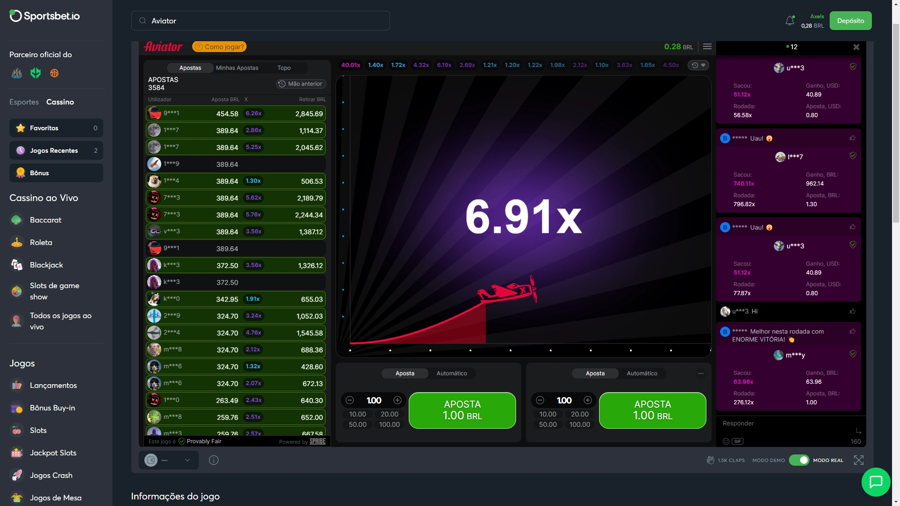Image resolution: width=900 pixels, height=506 pixels.
Task: Open the Aviator hamburger menu
Action: (707, 46)
